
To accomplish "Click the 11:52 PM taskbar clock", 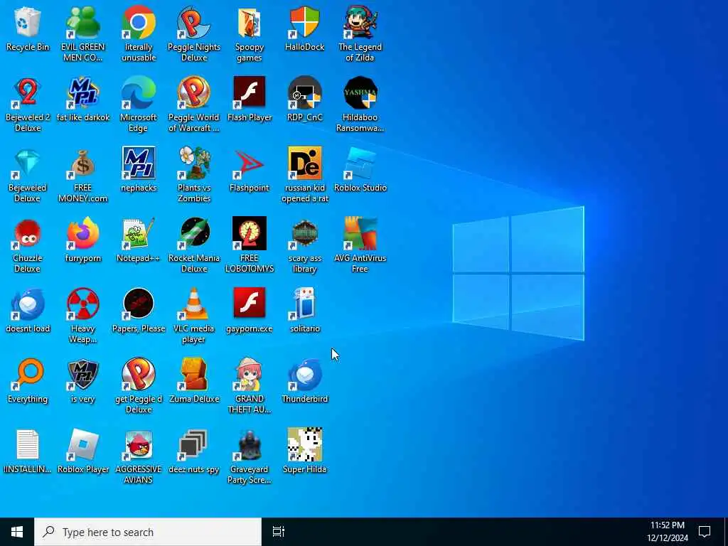I will pos(667,532).
